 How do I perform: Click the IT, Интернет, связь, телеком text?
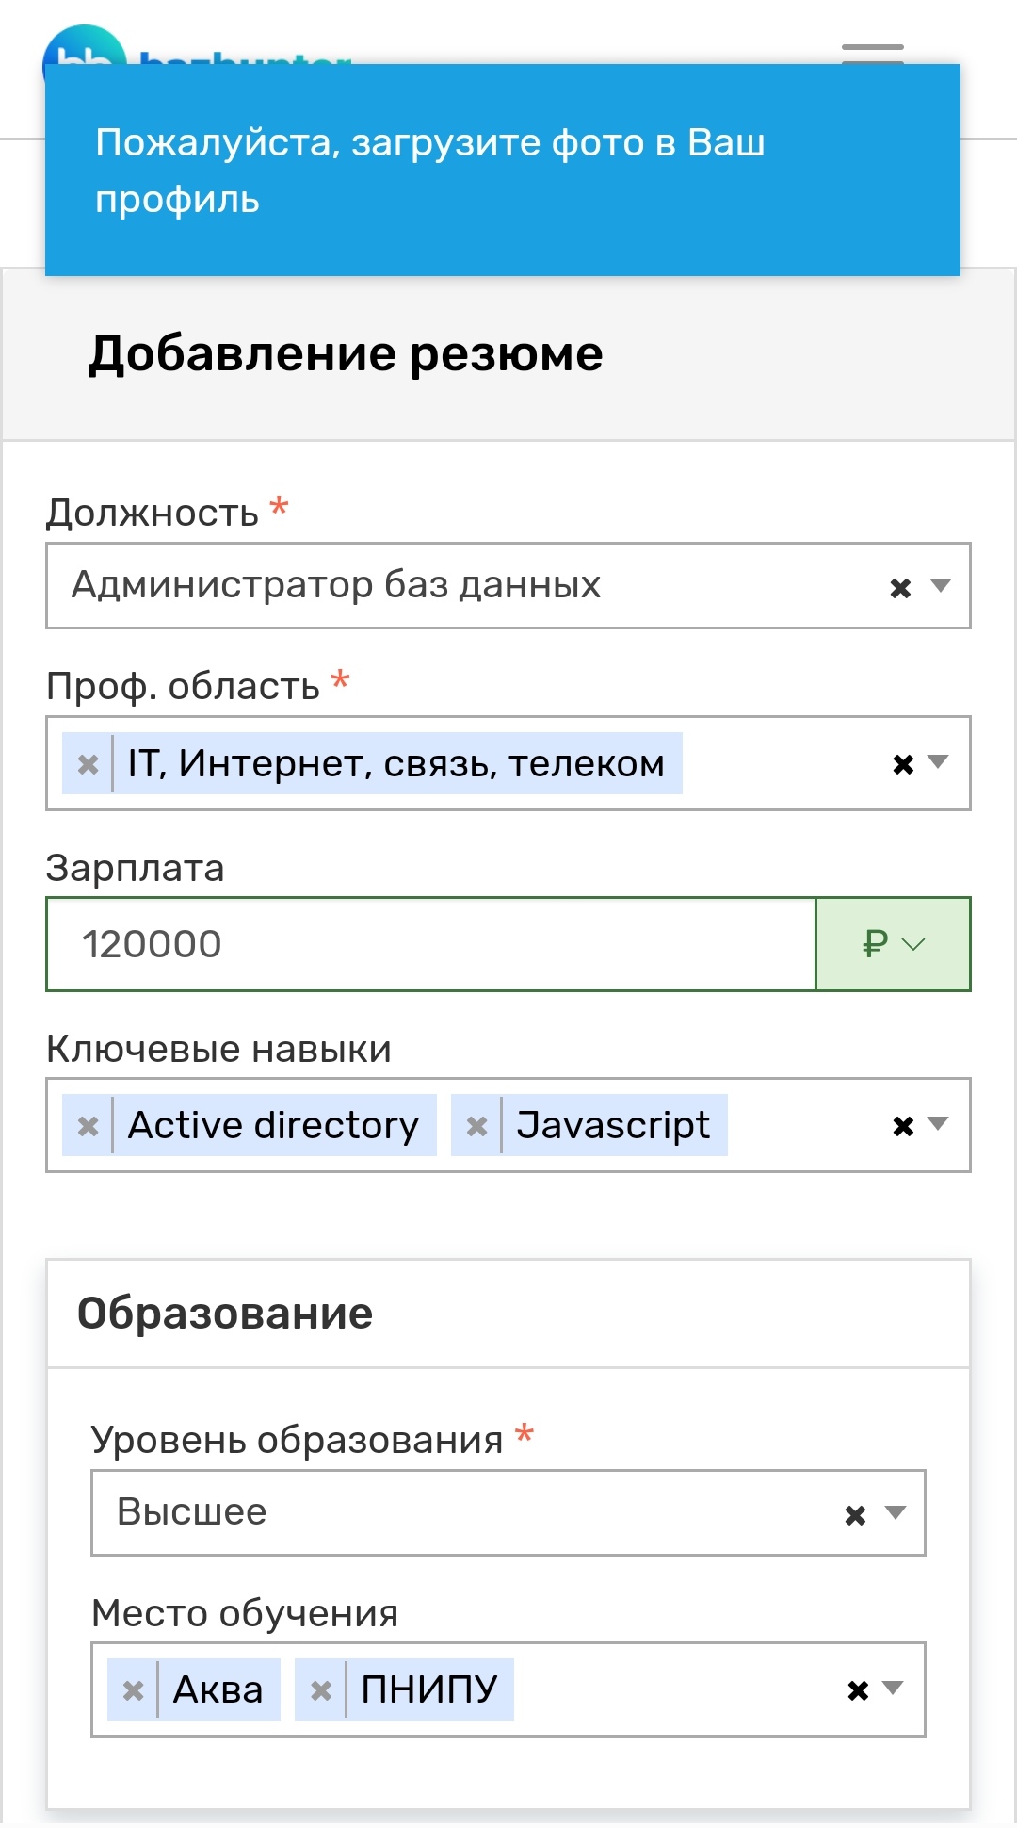point(396,763)
